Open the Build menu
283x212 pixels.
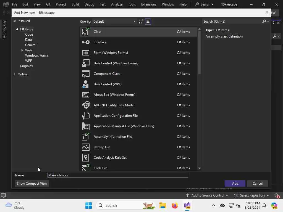(x=75, y=4)
